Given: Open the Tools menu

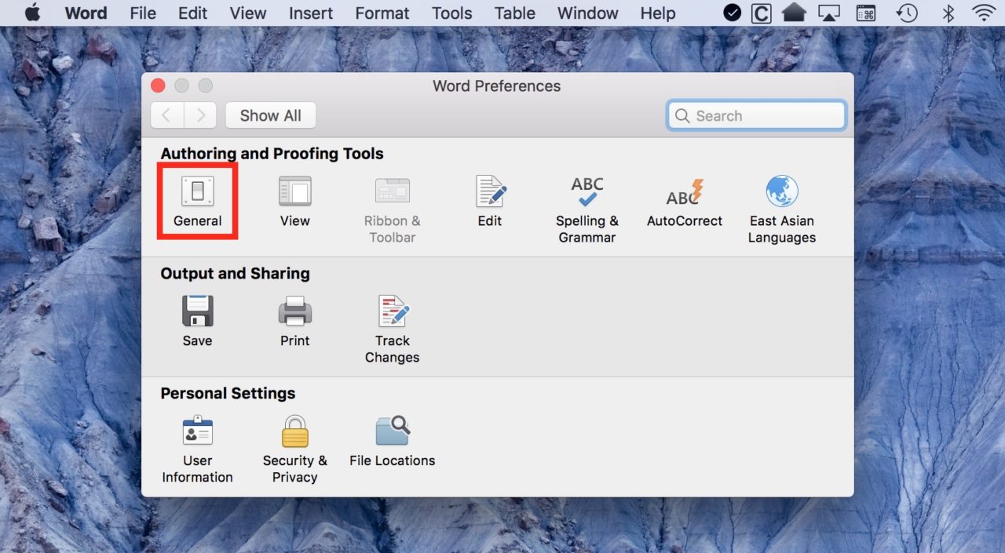Looking at the screenshot, I should pyautogui.click(x=452, y=13).
